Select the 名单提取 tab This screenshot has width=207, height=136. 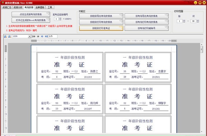[40, 7]
